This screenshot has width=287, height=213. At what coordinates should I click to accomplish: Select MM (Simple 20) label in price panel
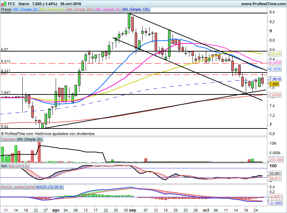click(x=25, y=9)
